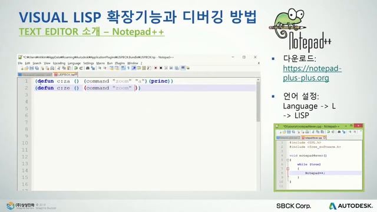
Task: Open the Plugins menu
Action: tap(120, 63)
